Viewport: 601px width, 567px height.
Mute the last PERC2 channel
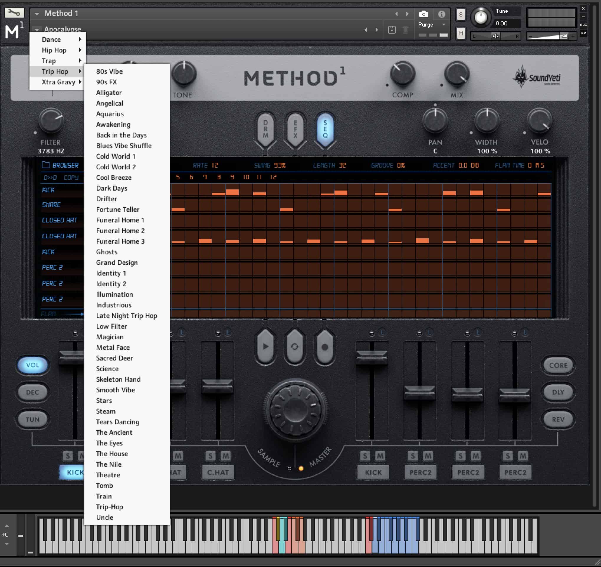pyautogui.click(x=523, y=456)
